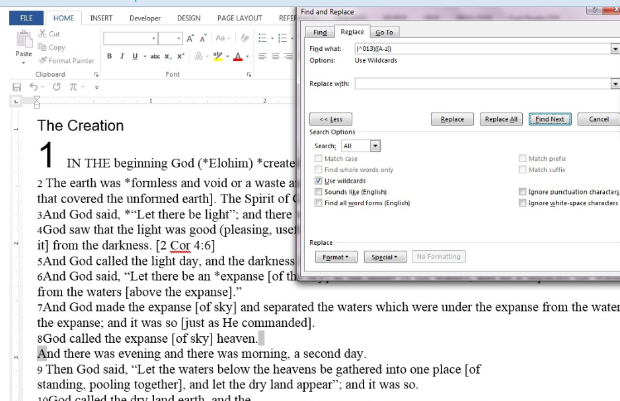Uncheck Use wildcards option
The image size is (620, 401).
[x=319, y=181]
